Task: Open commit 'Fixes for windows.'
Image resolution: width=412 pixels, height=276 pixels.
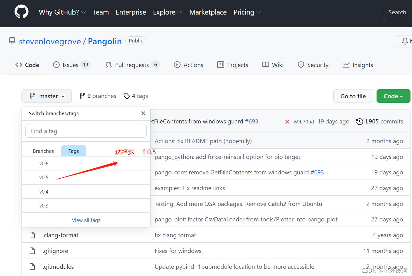Action: point(179,251)
